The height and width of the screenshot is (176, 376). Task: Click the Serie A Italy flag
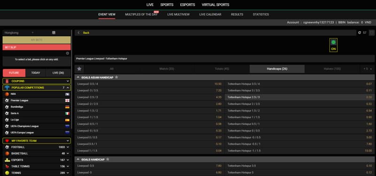point(67,114)
